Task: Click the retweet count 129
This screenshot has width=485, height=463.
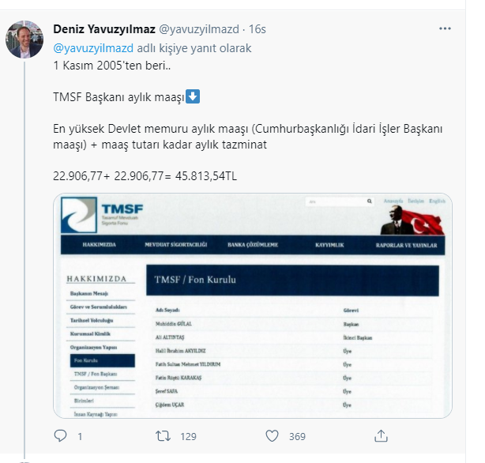Action: point(188,436)
